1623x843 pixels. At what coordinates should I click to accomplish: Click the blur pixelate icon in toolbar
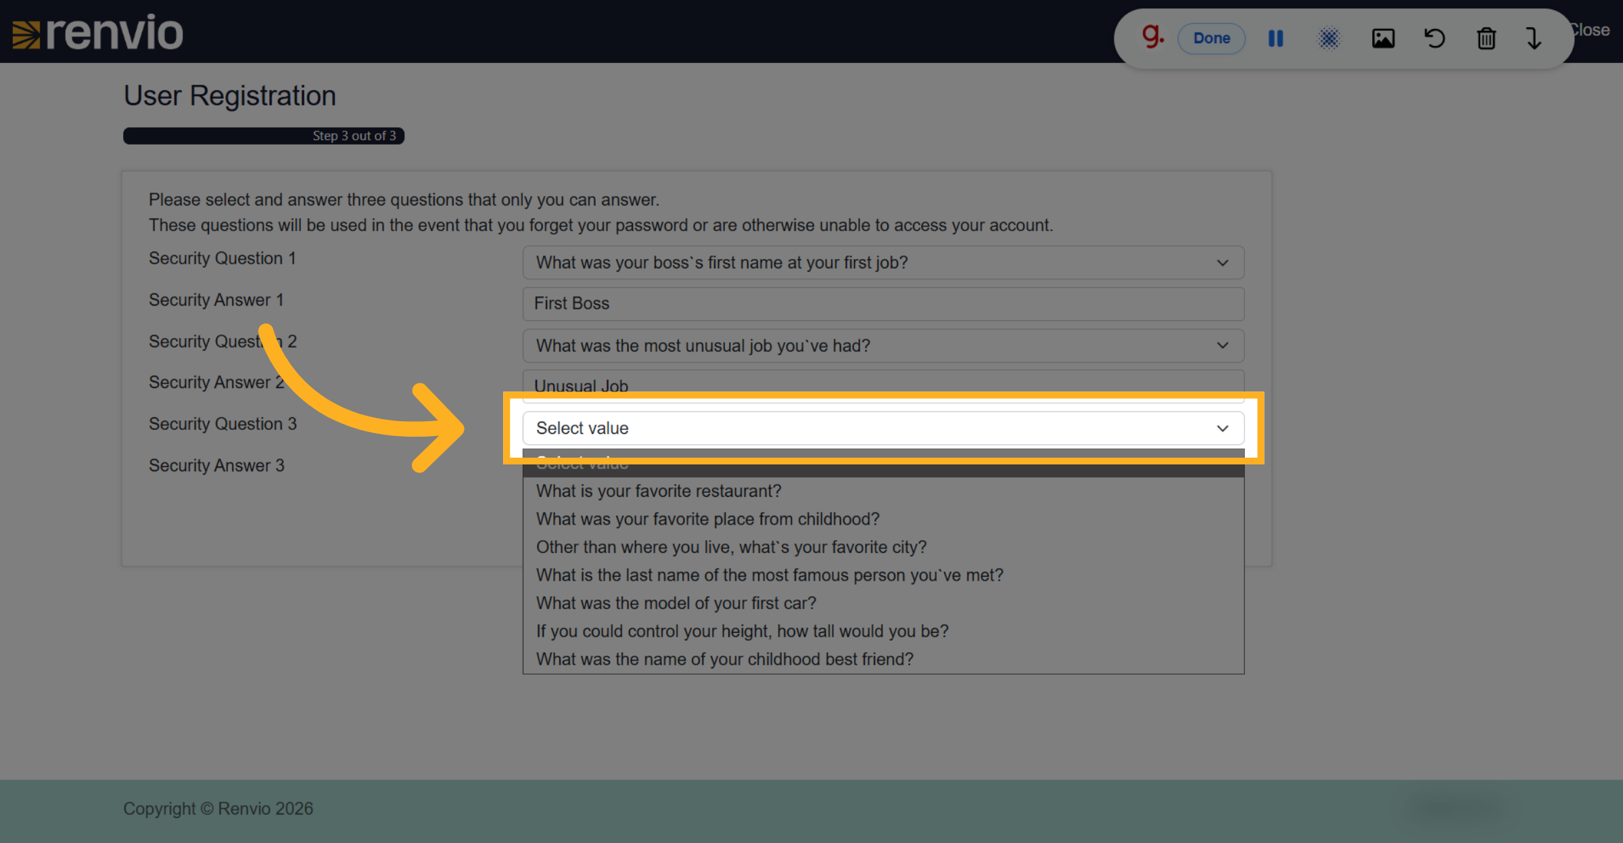[x=1329, y=39]
